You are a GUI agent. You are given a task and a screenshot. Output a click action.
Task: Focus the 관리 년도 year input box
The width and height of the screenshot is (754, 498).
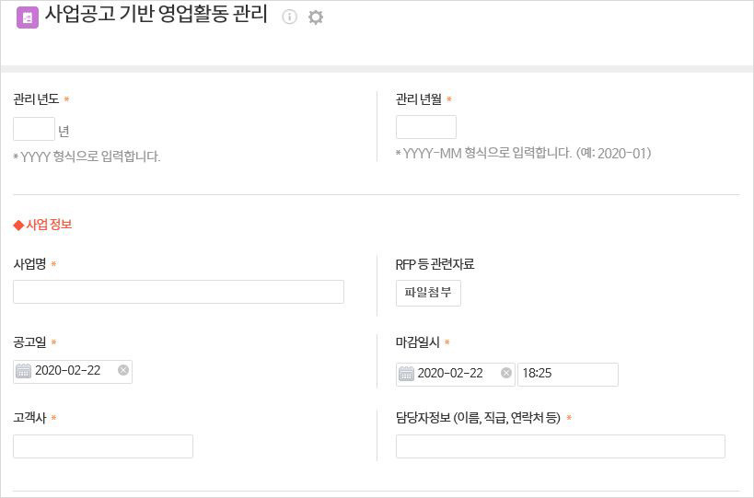coord(34,129)
